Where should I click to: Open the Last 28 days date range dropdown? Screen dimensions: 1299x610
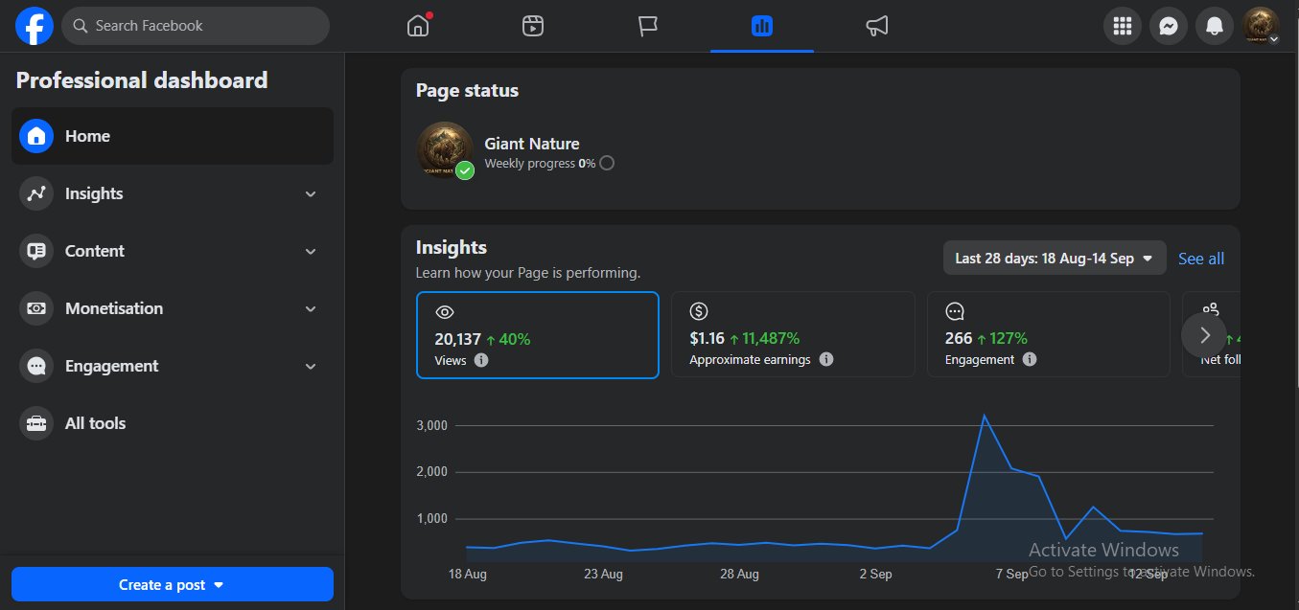click(1055, 258)
